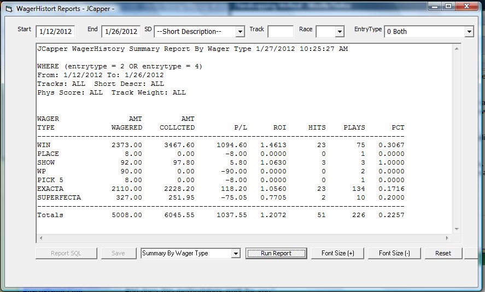Click the total P/L 1037.55

point(232,215)
